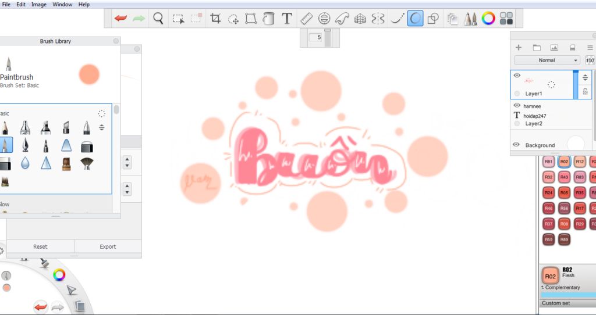Click the brush property stepper arrows lower
This screenshot has width=596, height=315.
pos(127,189)
